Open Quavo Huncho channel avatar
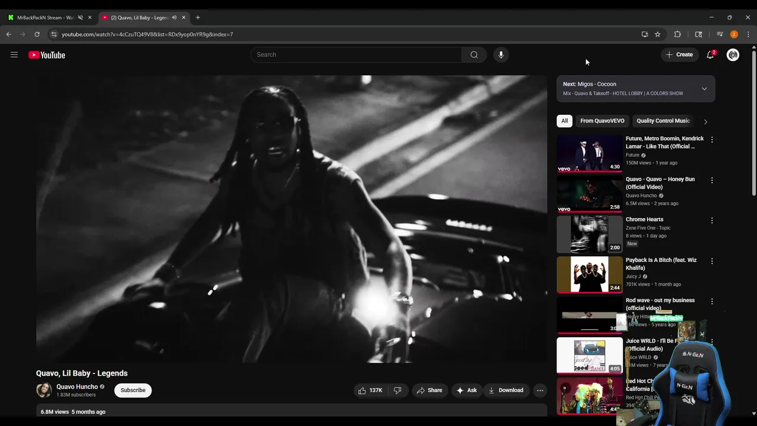Viewport: 757px width, 426px height. click(x=44, y=390)
